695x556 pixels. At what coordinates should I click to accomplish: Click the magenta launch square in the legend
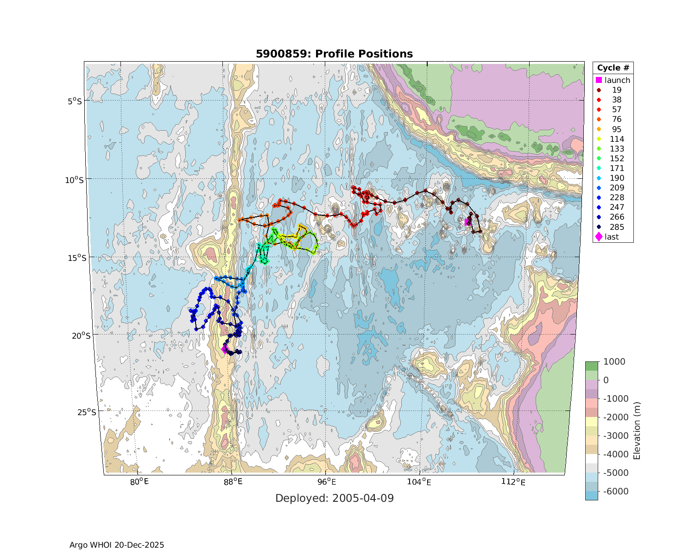point(599,80)
